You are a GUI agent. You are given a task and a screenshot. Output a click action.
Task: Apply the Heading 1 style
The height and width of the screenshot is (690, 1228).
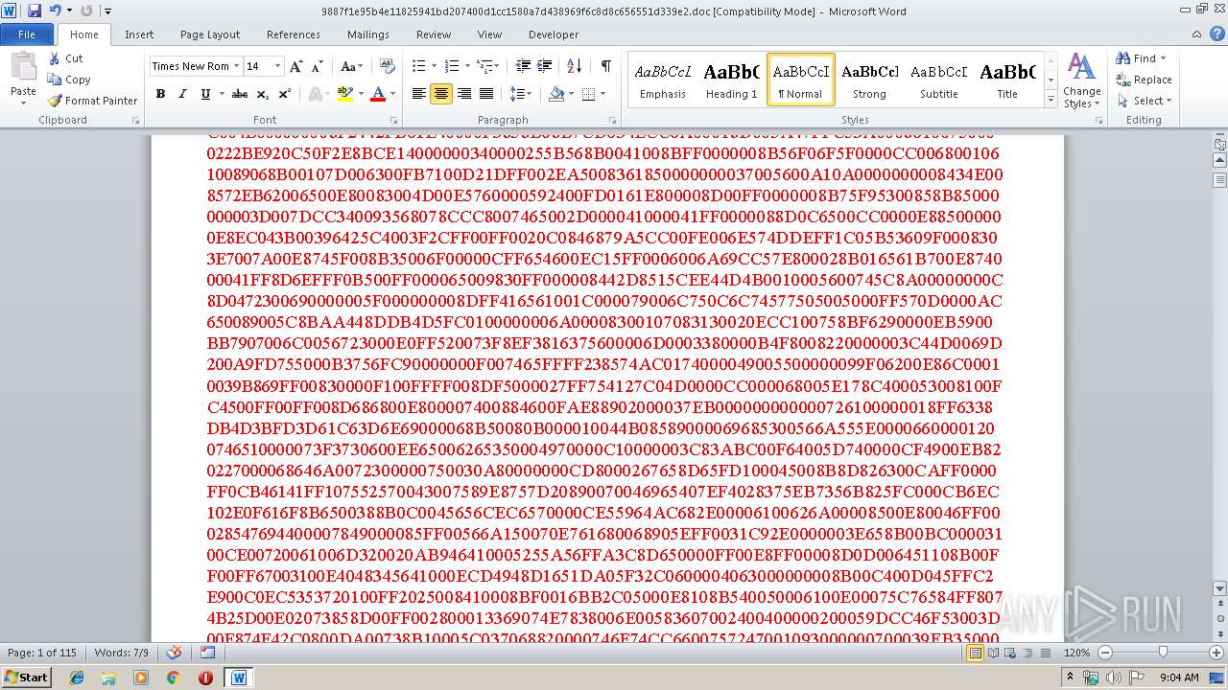[x=731, y=80]
